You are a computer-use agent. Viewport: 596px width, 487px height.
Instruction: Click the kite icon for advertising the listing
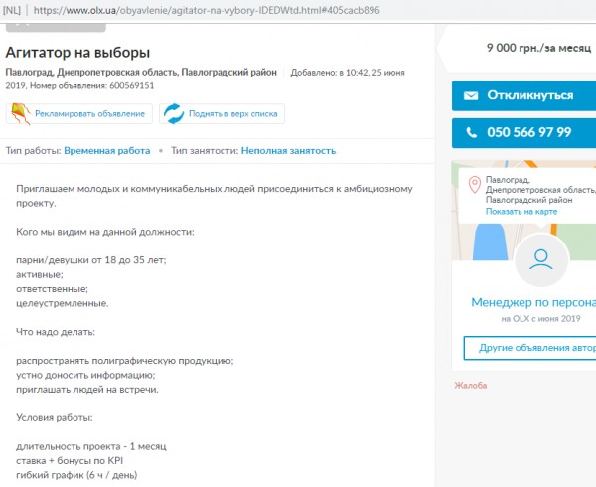(x=21, y=113)
